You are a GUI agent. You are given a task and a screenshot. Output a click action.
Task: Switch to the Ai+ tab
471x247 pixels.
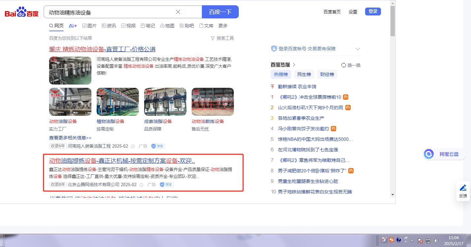tap(73, 26)
